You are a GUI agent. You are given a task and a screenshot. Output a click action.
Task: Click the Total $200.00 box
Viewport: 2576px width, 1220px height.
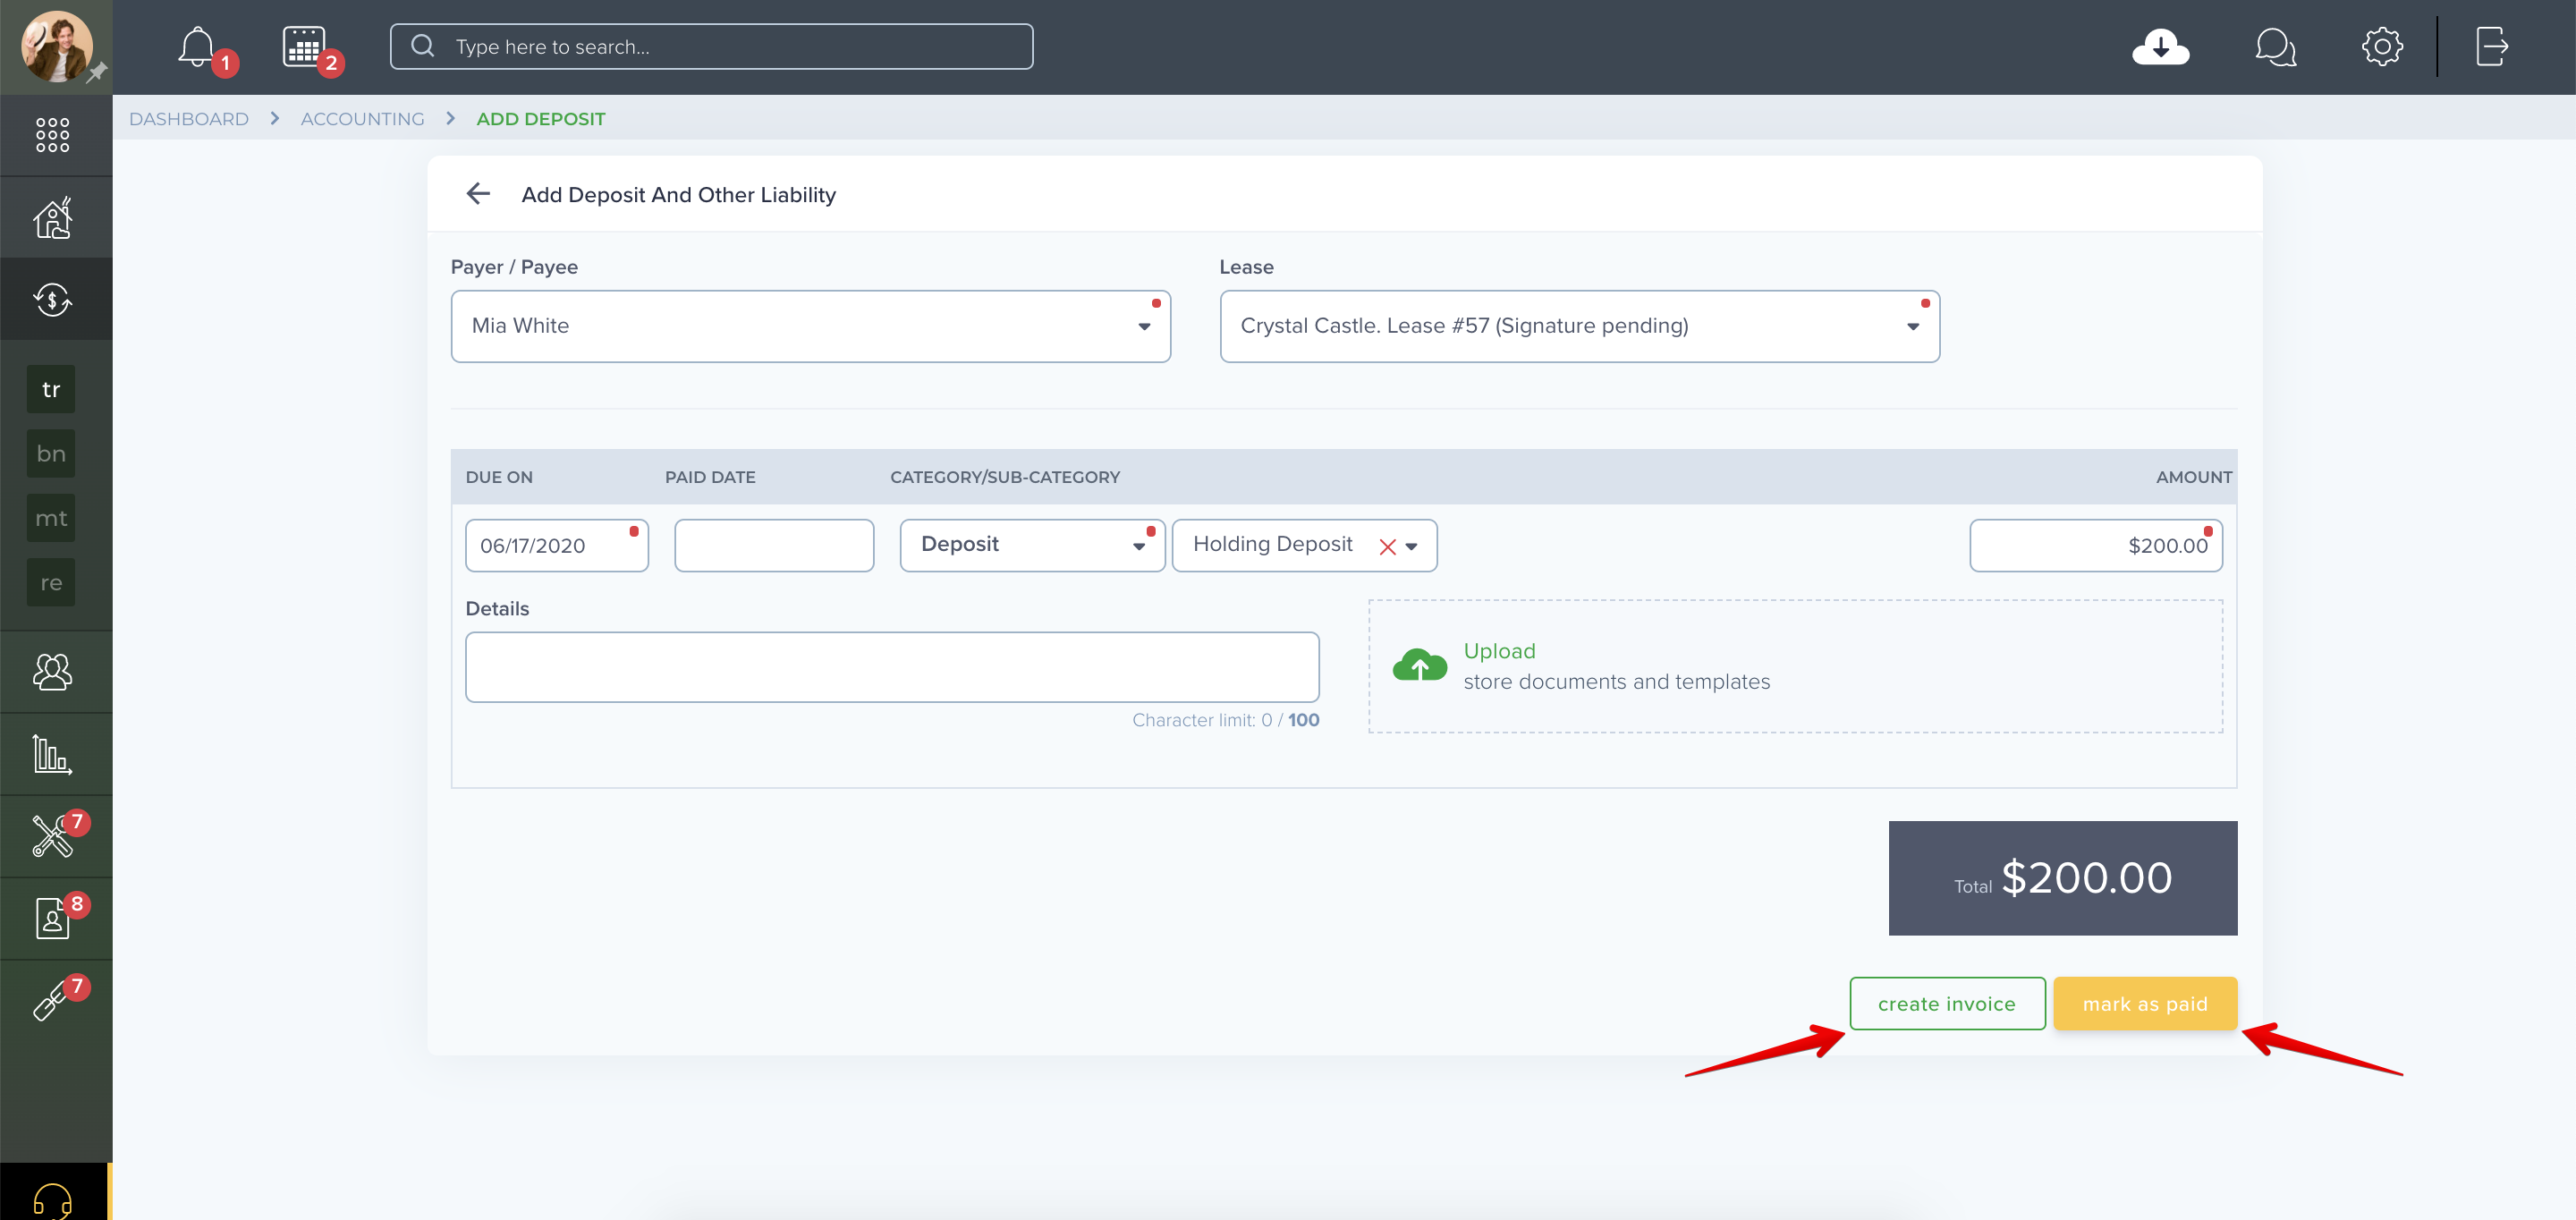[2062, 878]
